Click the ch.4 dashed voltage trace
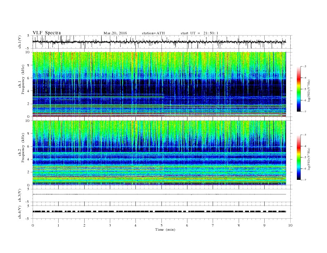The image size is (327, 253). (159, 212)
